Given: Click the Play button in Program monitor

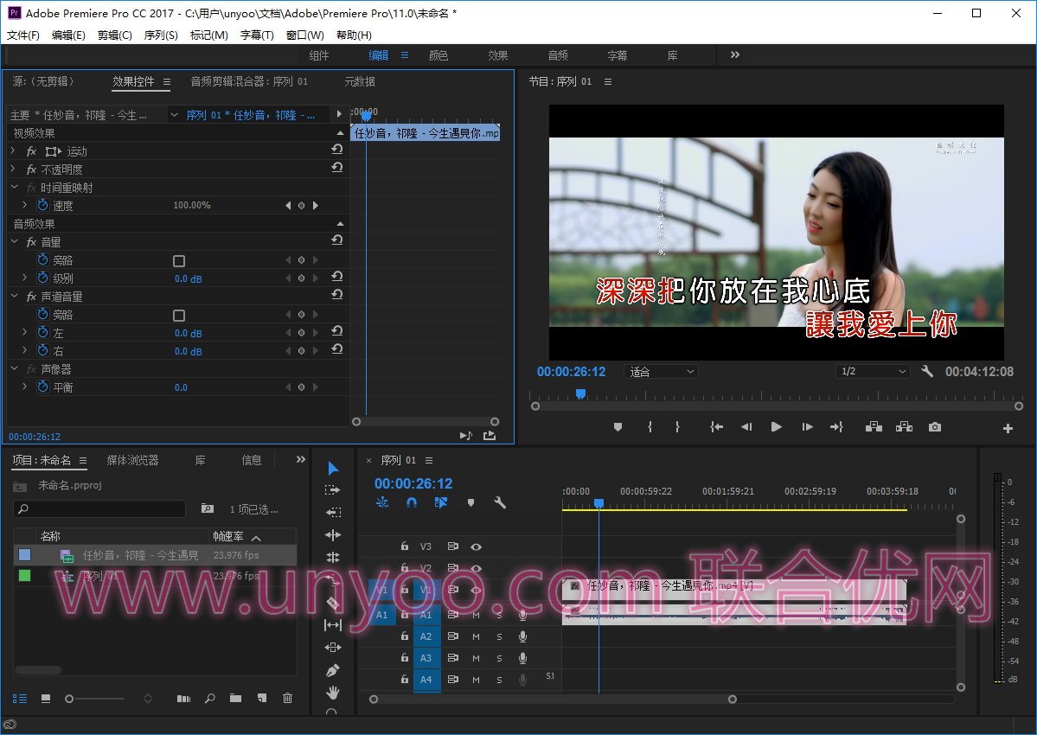Looking at the screenshot, I should [777, 427].
